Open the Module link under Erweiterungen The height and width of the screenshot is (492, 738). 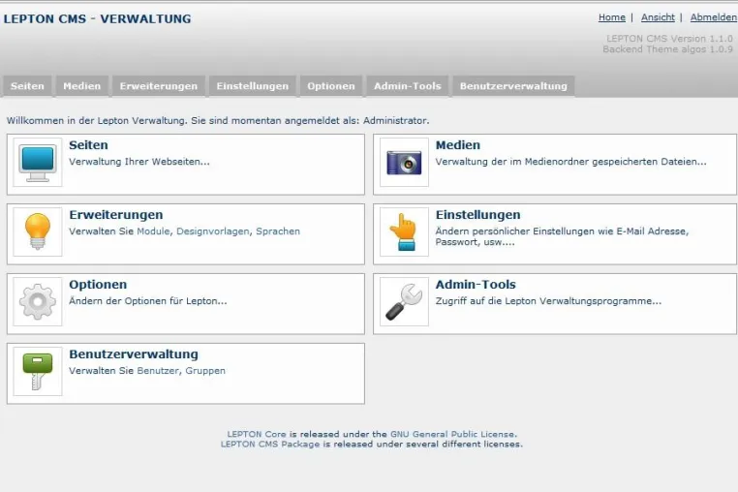pyautogui.click(x=153, y=231)
